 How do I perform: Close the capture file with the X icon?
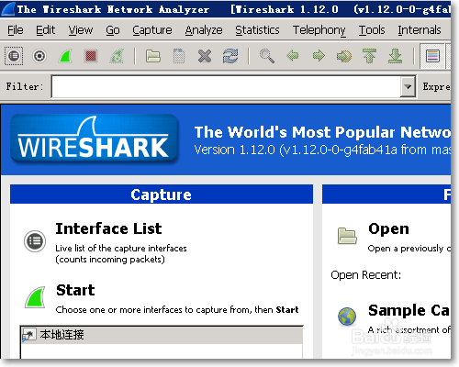coord(205,56)
